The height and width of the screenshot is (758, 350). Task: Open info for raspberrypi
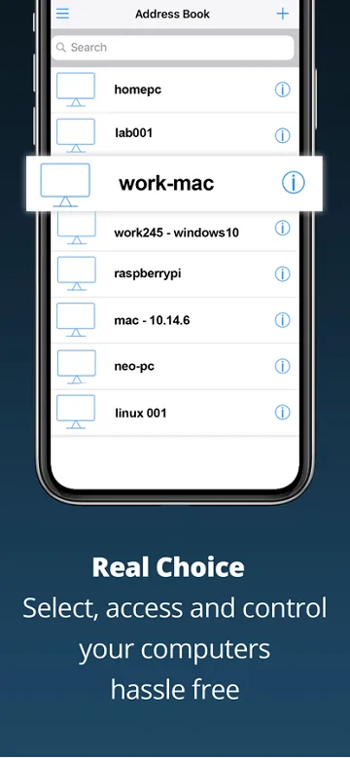282,273
